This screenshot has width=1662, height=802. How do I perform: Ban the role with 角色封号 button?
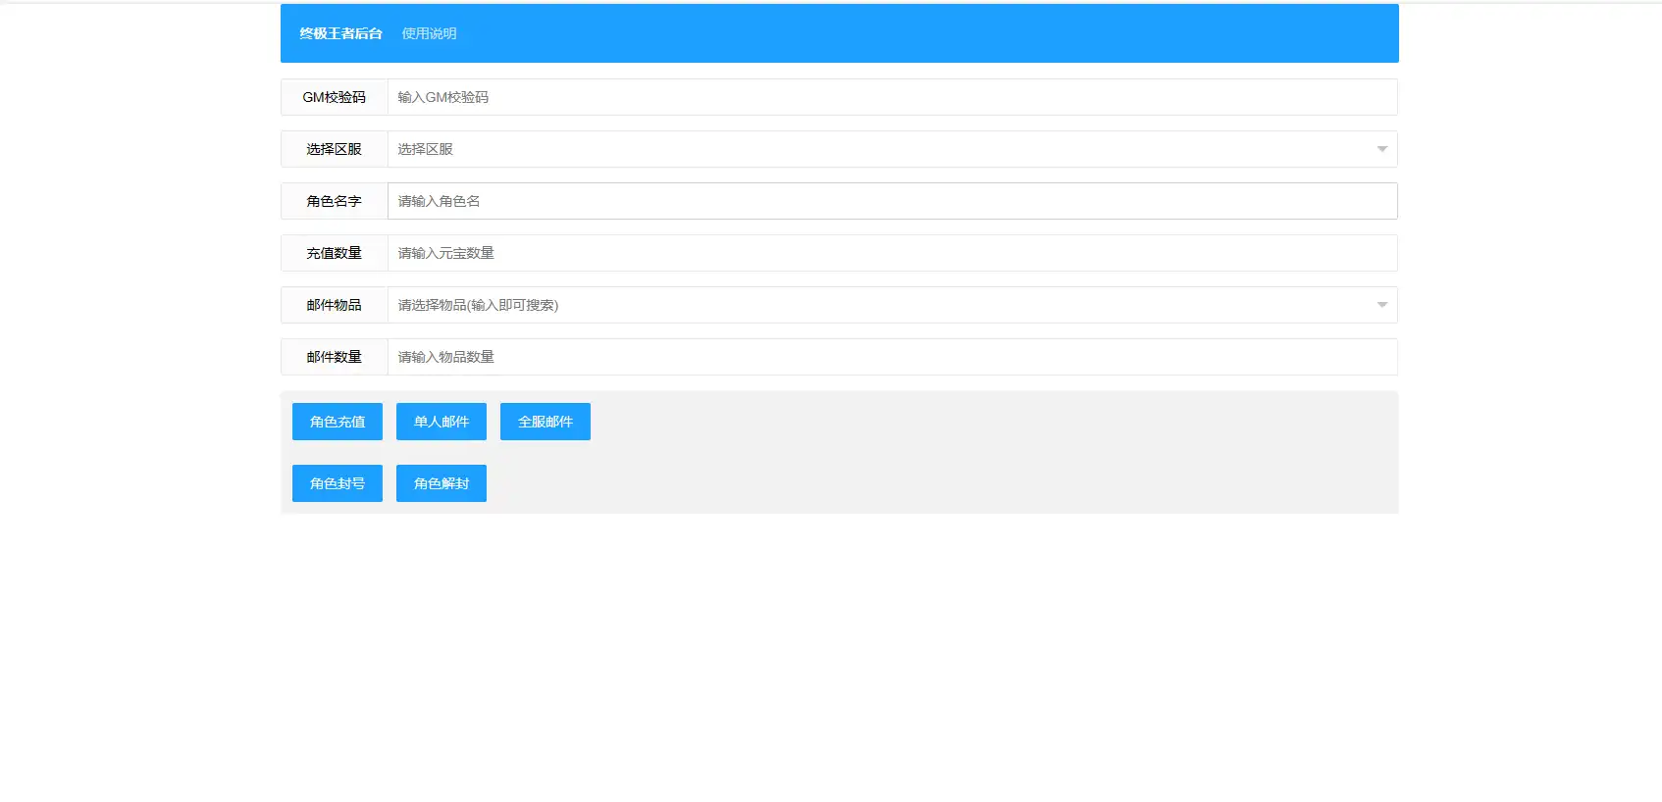point(338,483)
